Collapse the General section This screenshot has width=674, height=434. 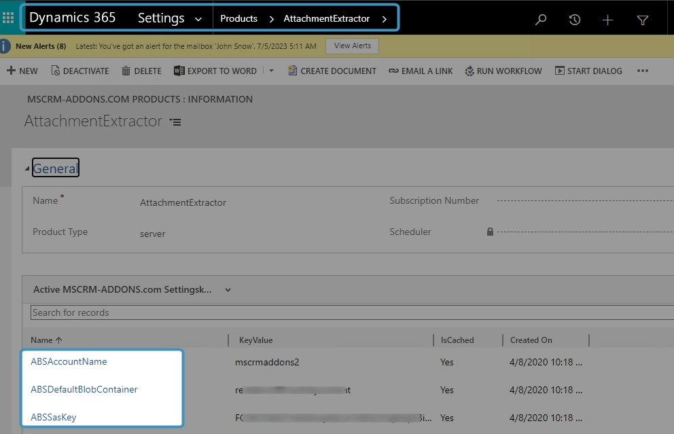tap(27, 169)
